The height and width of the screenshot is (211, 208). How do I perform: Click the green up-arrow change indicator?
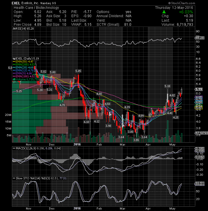point(164,12)
